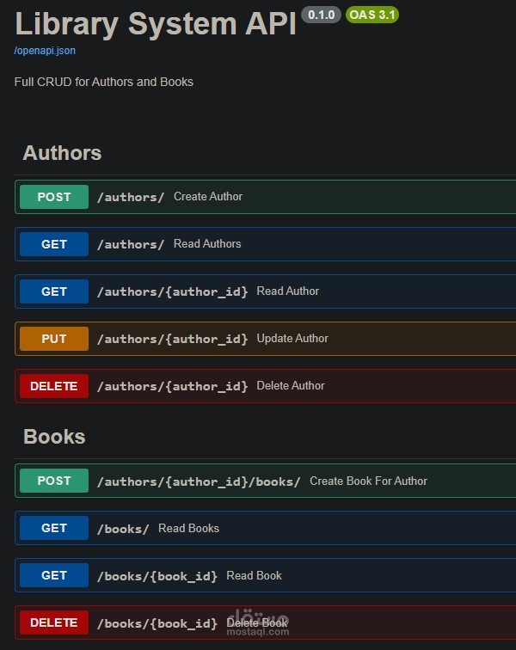Screen dimensions: 516x650
Task: Click the /books/ path text
Action: coord(123,529)
